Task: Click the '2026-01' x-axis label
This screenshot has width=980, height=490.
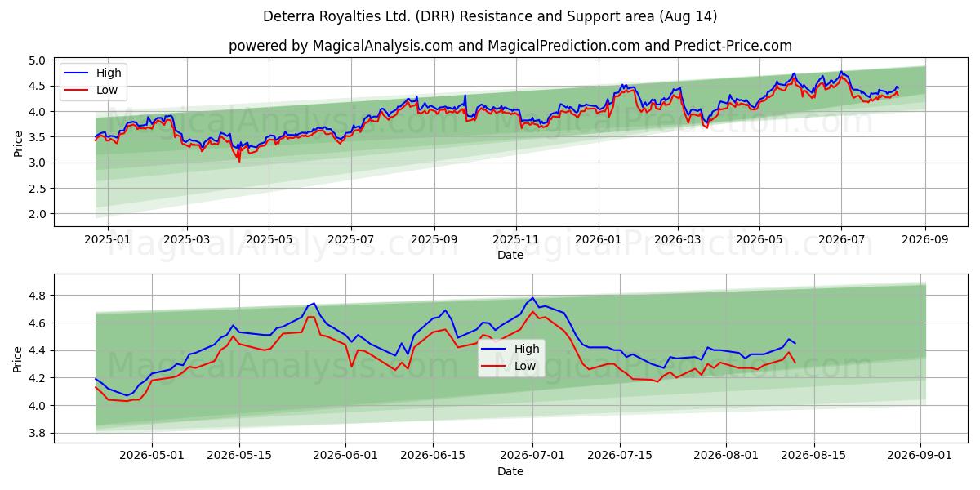Action: (599, 241)
